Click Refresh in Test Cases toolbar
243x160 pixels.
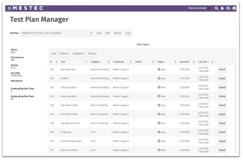(x=64, y=53)
